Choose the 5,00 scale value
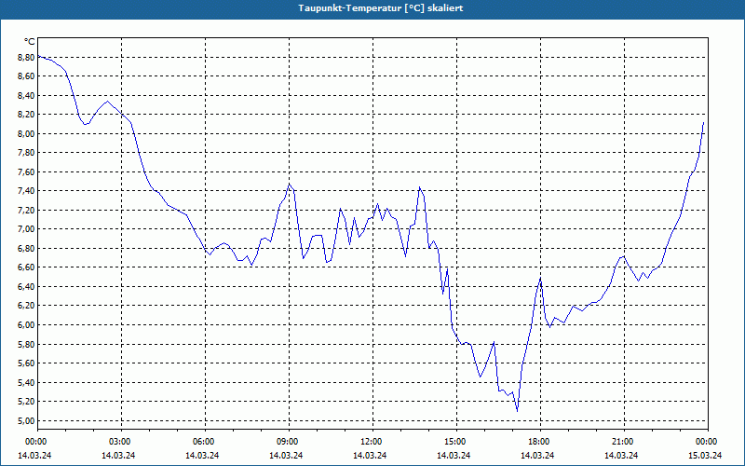This screenshot has width=745, height=466. coord(26,421)
